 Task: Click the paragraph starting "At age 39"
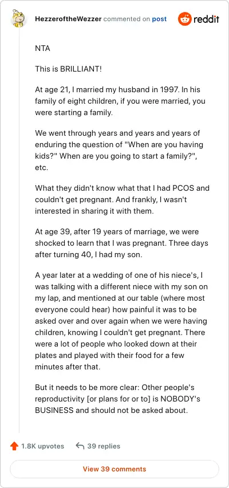coord(121,243)
